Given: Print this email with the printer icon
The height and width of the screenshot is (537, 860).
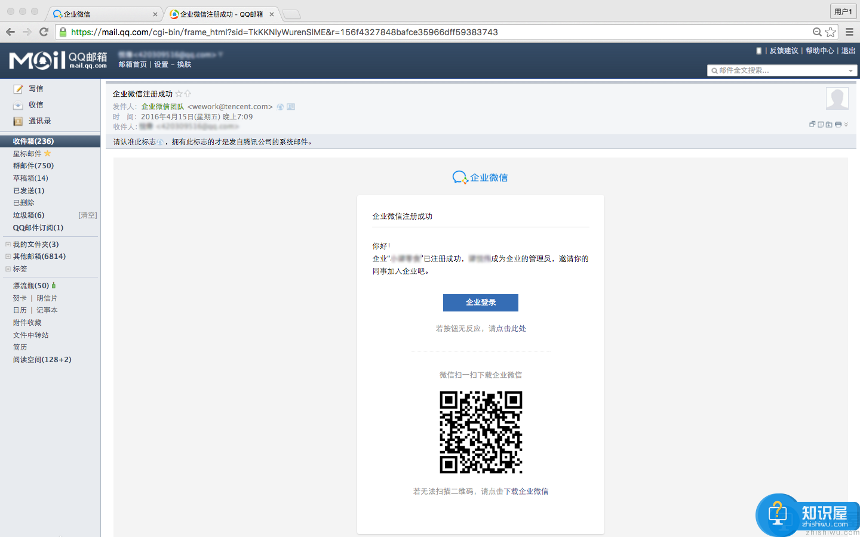Looking at the screenshot, I should 838,124.
